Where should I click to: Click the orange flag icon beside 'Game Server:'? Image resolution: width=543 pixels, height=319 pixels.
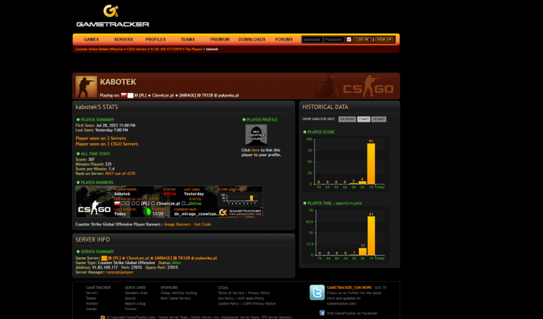tap(104, 258)
